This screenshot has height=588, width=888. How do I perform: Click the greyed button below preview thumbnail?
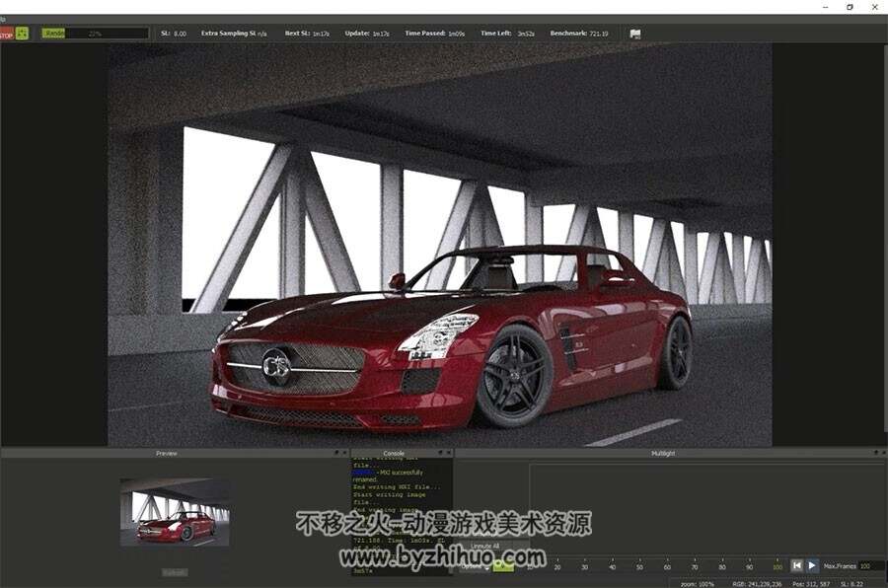pyautogui.click(x=175, y=572)
